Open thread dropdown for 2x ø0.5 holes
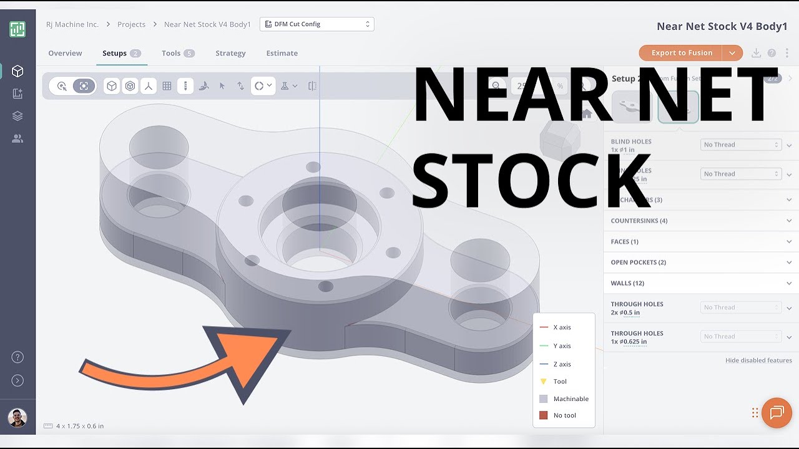799x449 pixels. click(741, 307)
